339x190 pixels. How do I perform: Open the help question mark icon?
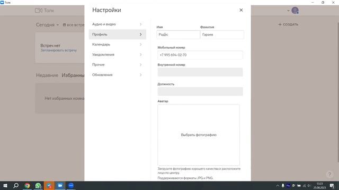(x=329, y=174)
